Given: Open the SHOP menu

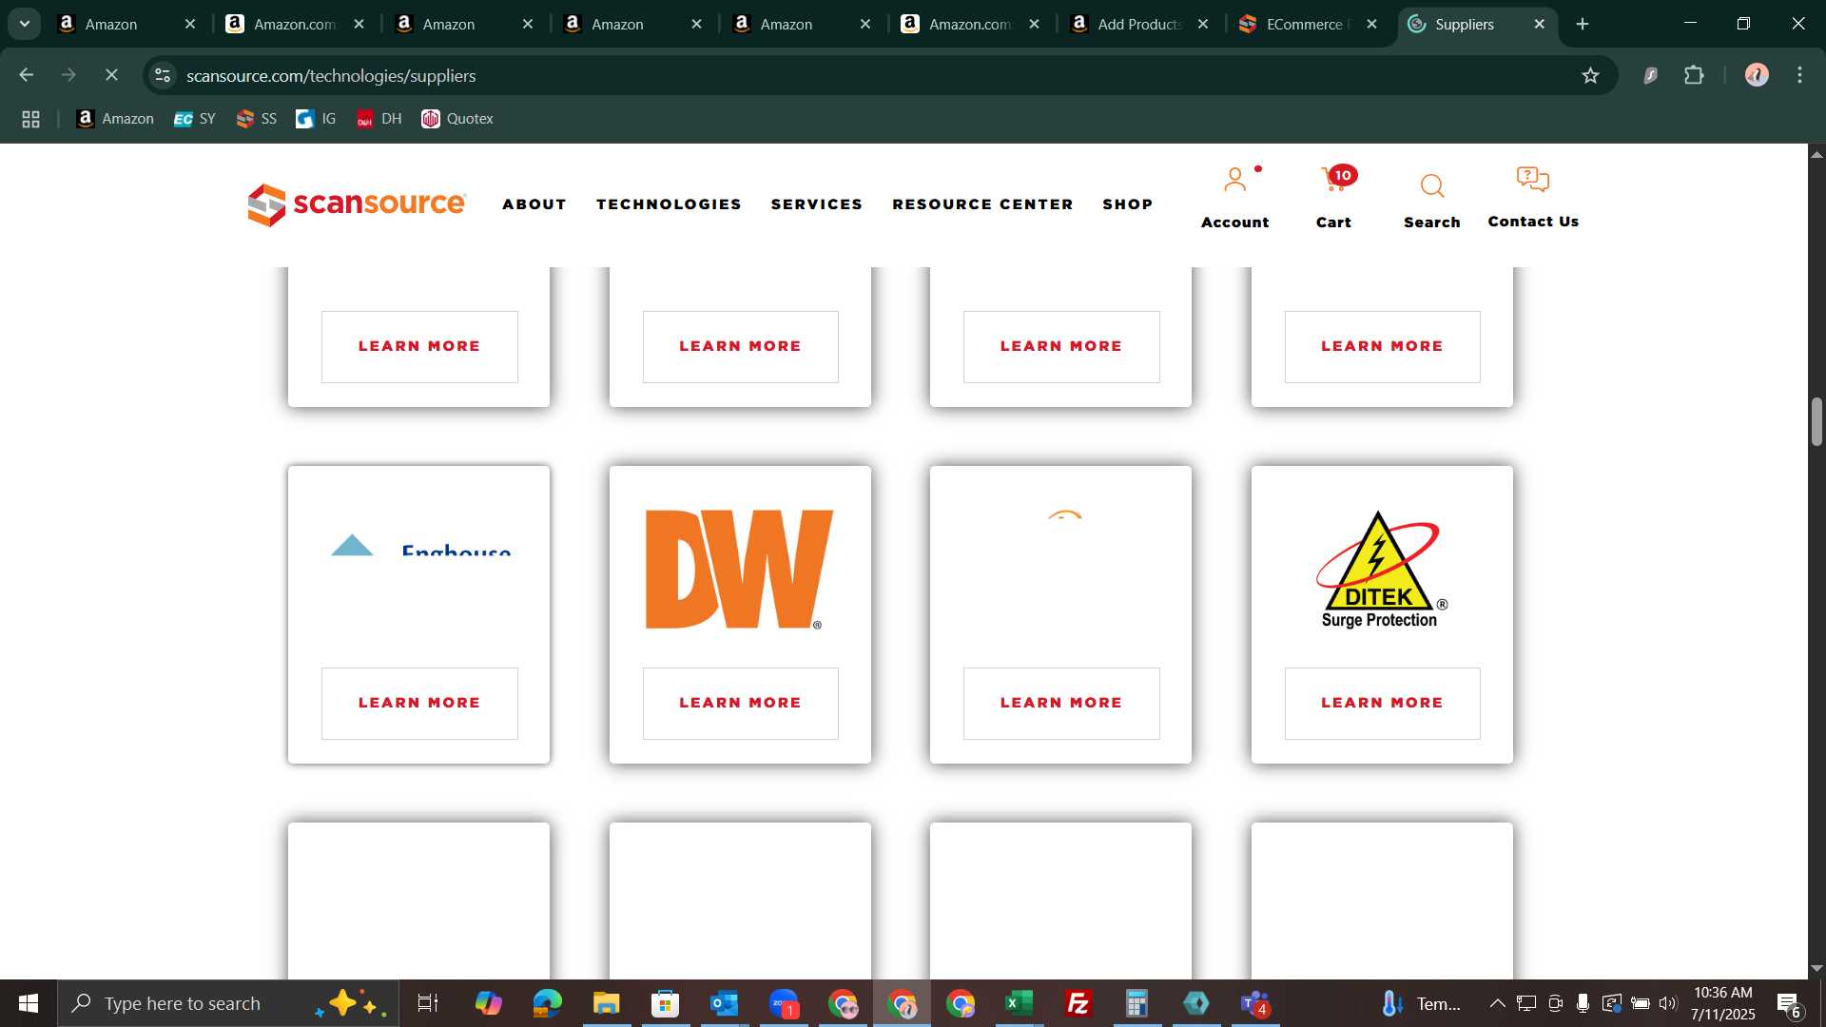Looking at the screenshot, I should (x=1128, y=204).
